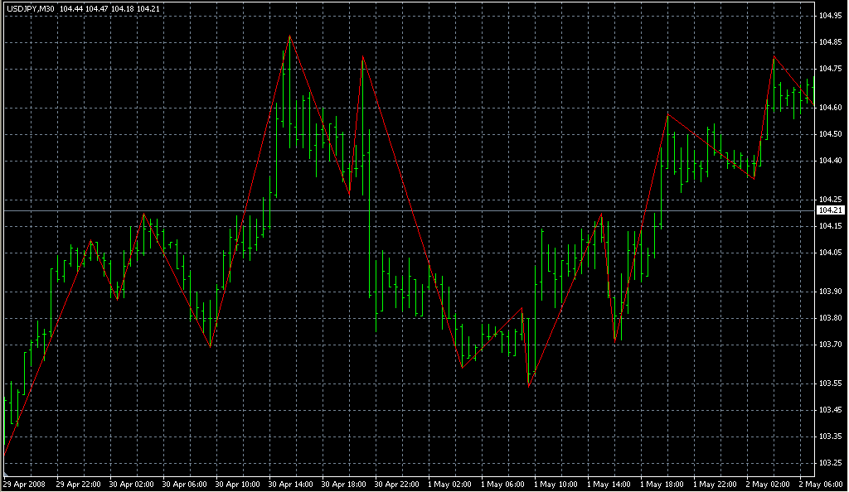The image size is (849, 492).
Task: Click the 1 May 06:00 time label
Action: 501,484
